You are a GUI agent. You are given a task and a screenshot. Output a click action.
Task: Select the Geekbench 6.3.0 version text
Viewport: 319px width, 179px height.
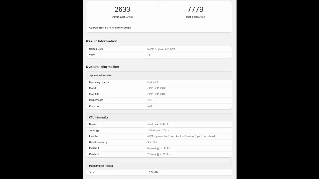(110, 28)
